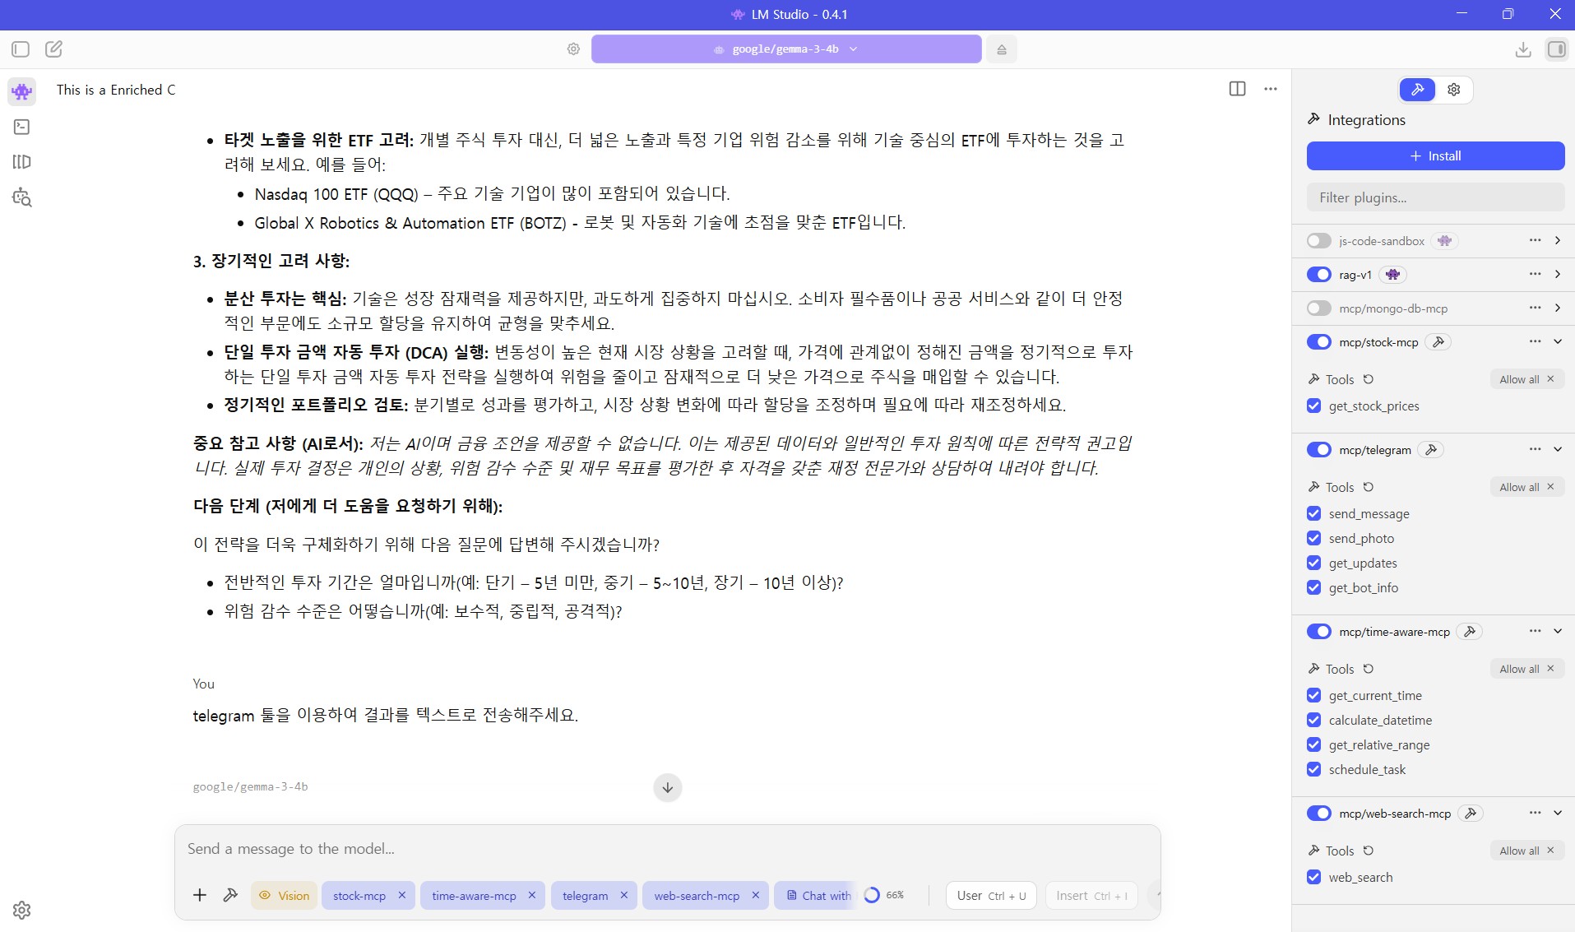This screenshot has width=1575, height=932.
Task: Remove telegram chip from message box
Action: [x=624, y=895]
